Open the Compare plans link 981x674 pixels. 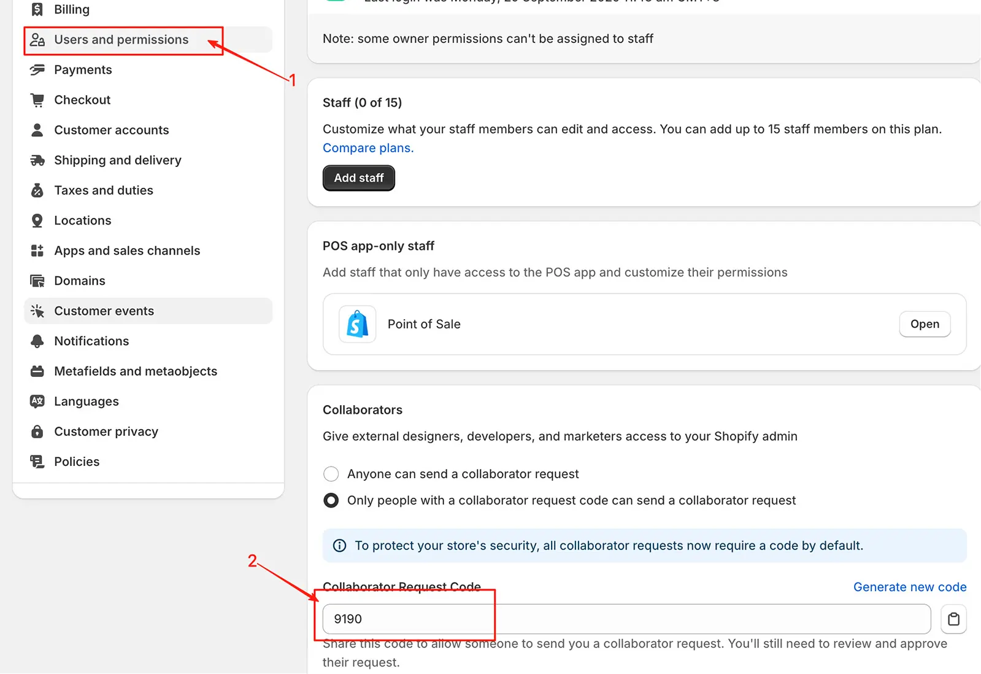[367, 147]
